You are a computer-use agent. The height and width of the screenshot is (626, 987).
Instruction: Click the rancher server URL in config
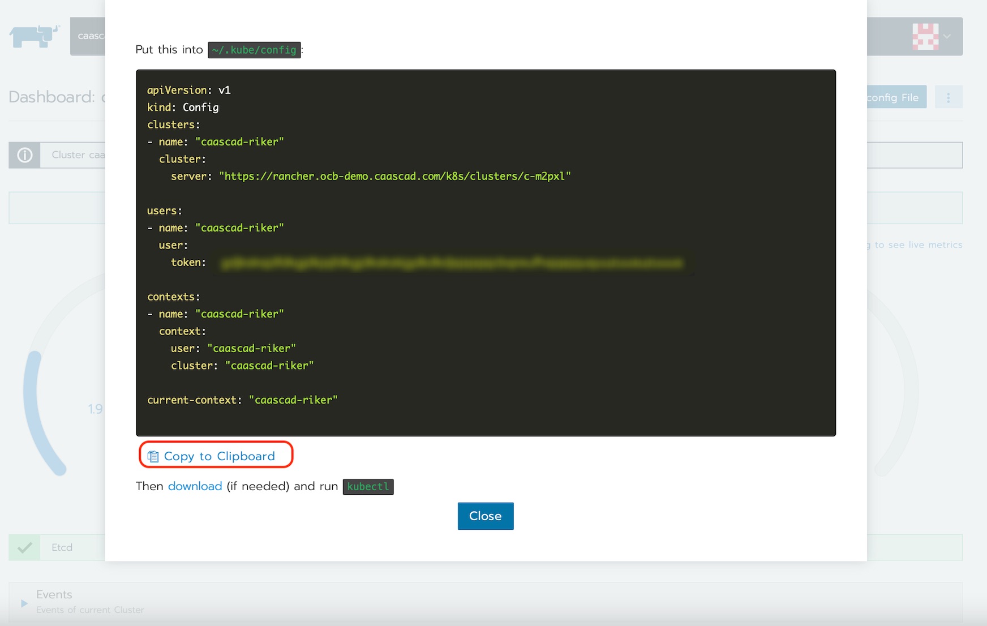coord(394,177)
